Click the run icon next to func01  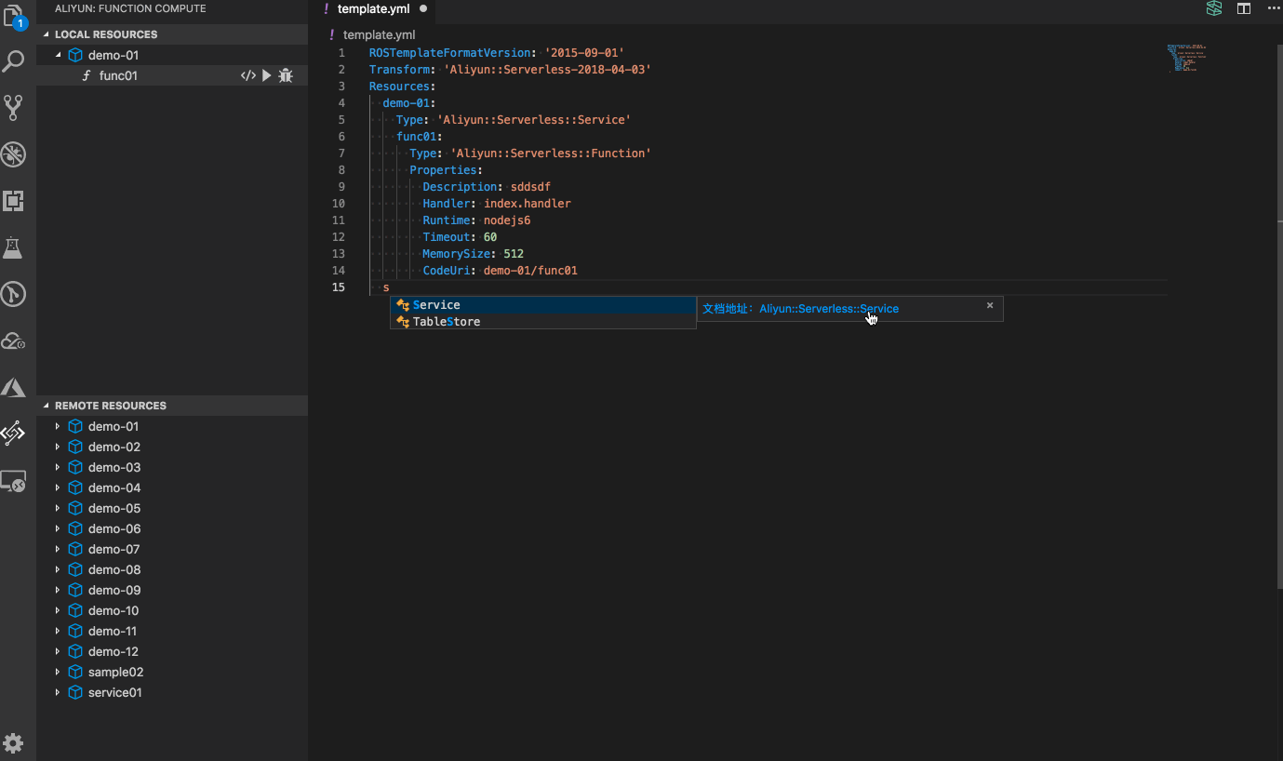267,75
